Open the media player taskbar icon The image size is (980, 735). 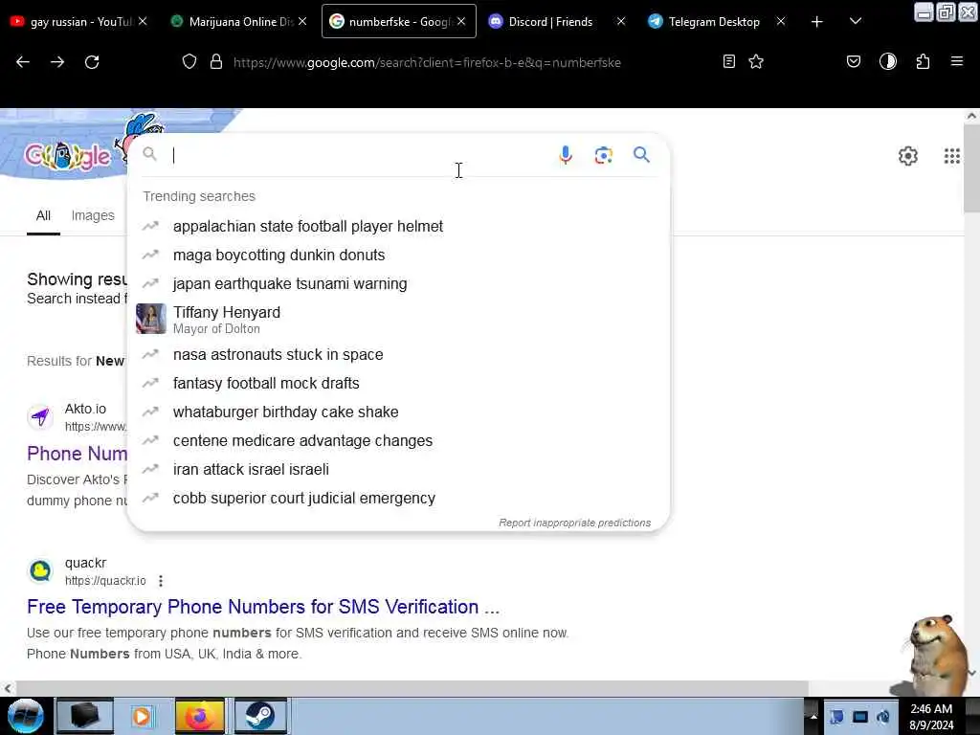142,716
